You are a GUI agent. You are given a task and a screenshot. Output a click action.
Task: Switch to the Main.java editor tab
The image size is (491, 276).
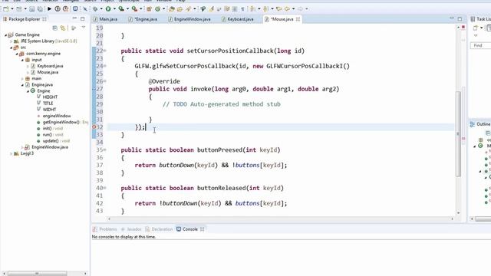(105, 19)
